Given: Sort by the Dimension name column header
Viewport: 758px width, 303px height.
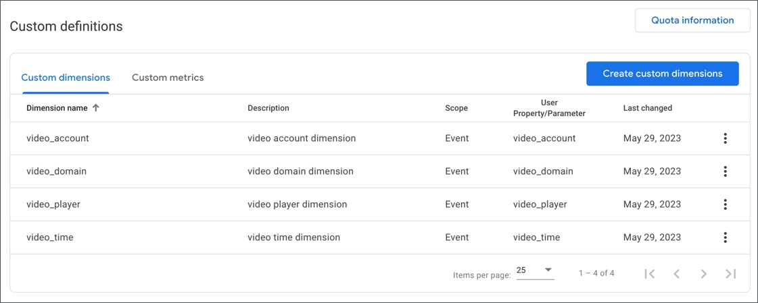Looking at the screenshot, I should [57, 108].
